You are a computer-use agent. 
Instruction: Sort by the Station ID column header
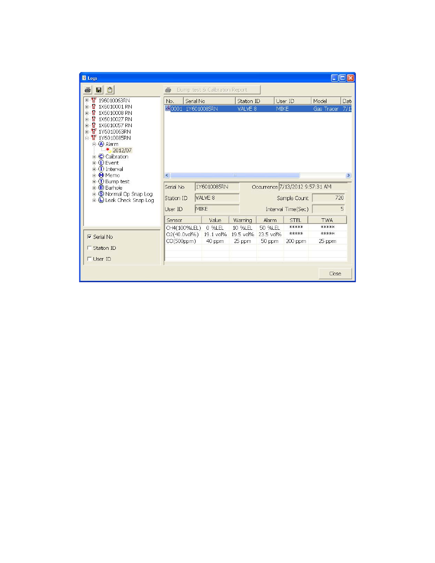254,101
